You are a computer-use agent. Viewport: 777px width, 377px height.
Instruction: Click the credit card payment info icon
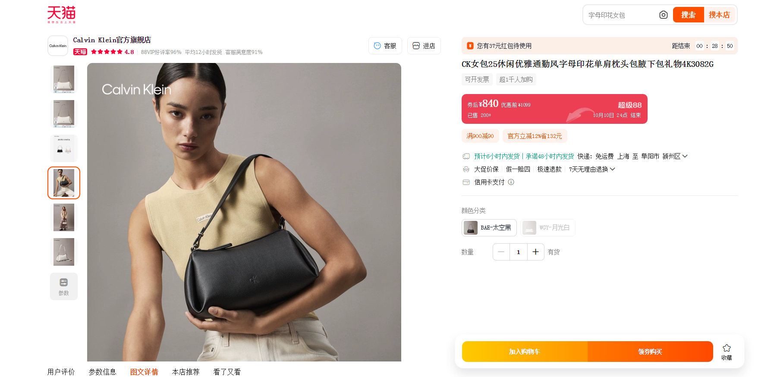pos(511,182)
